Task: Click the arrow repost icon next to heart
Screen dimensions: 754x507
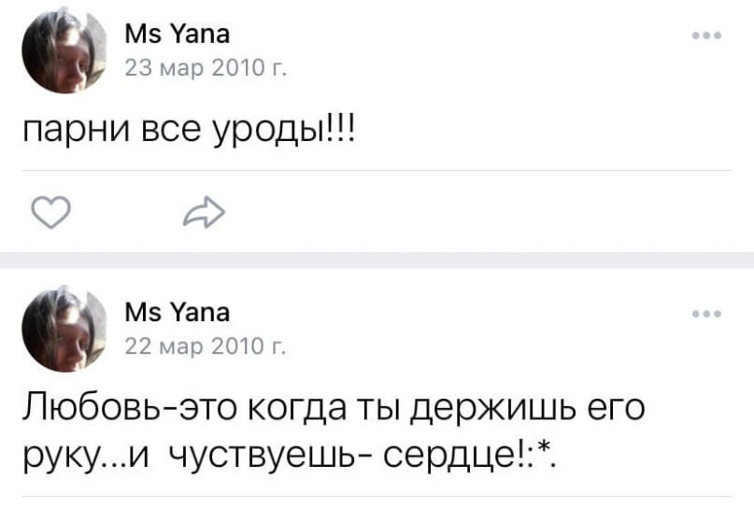Action: (205, 216)
